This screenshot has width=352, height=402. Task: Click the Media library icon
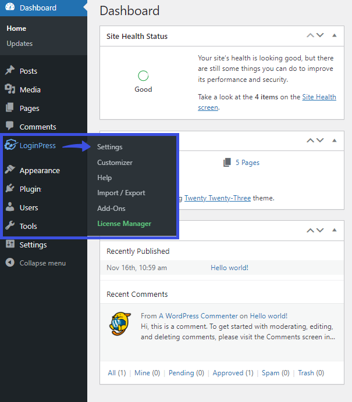[x=10, y=89]
